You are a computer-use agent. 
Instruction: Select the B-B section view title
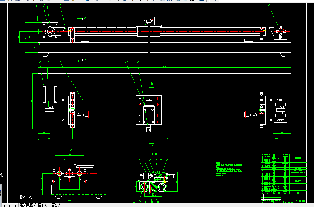pyautogui.click(x=154, y=154)
